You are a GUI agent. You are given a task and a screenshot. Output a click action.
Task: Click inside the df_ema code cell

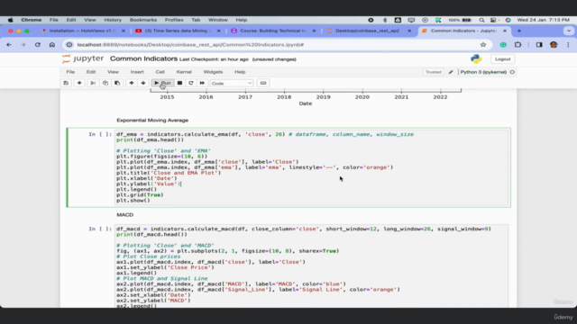311,167
